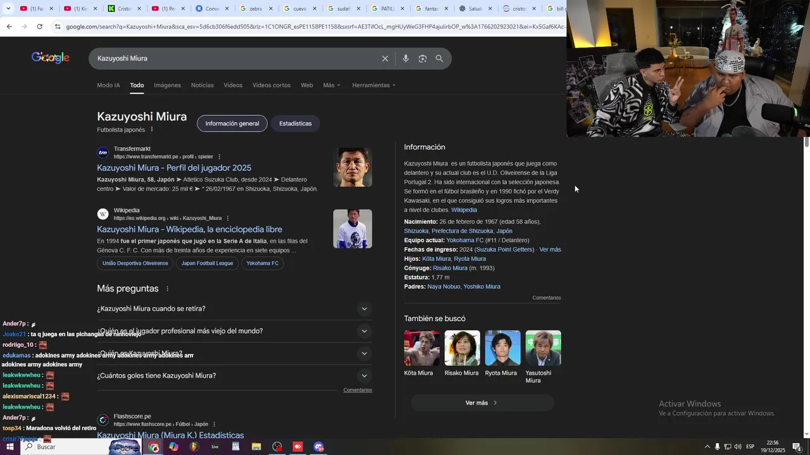Switch to the Web search tab
The width and height of the screenshot is (810, 455).
click(x=307, y=85)
